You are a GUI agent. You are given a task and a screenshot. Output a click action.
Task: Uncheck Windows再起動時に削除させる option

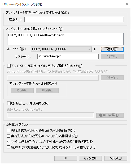point(8,142)
